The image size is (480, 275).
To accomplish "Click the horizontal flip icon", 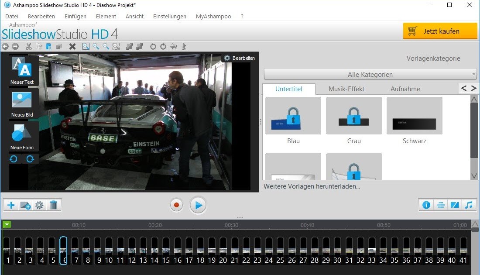I will 173,46.
